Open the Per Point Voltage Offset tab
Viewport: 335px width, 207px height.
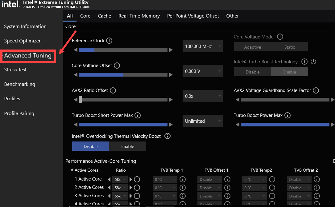pyautogui.click(x=193, y=16)
